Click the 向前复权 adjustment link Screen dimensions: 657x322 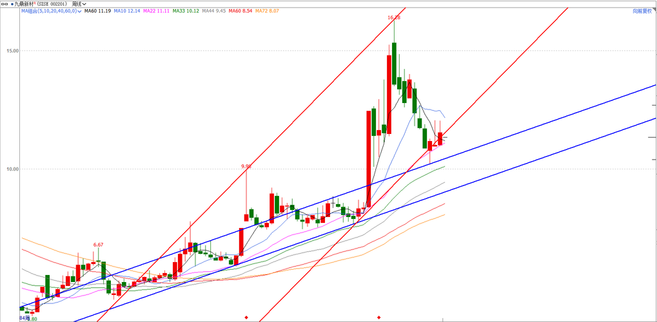642,12
